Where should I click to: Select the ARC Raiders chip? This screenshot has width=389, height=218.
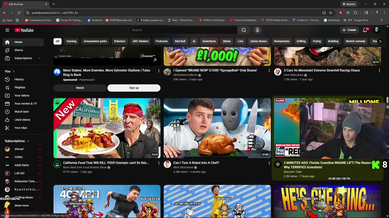pos(140,41)
